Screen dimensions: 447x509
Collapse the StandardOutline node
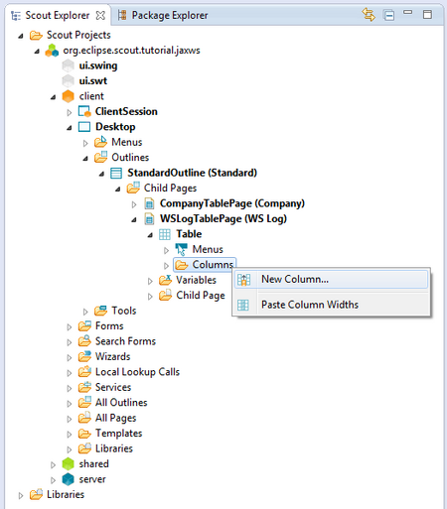(x=101, y=174)
